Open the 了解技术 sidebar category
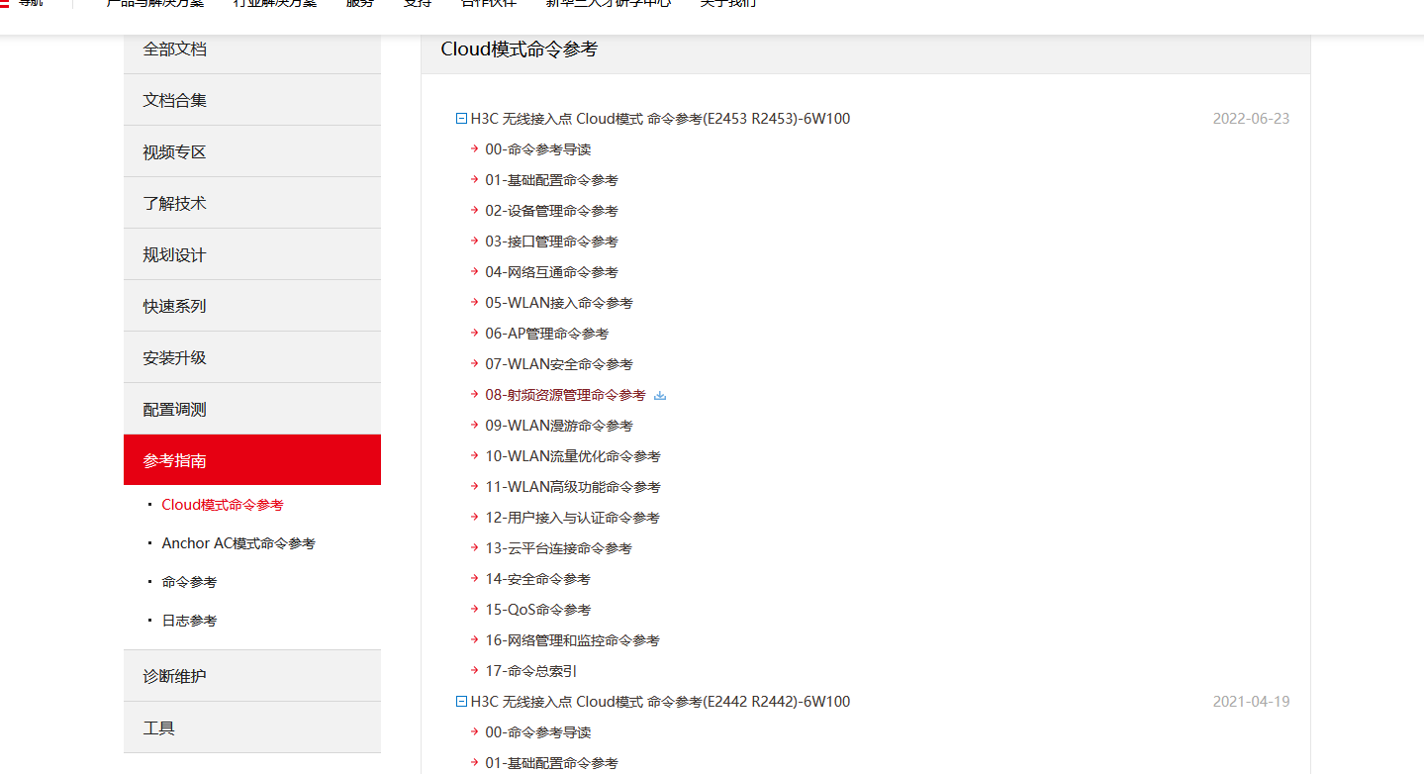Screen dimensions: 1424x774 pos(252,203)
